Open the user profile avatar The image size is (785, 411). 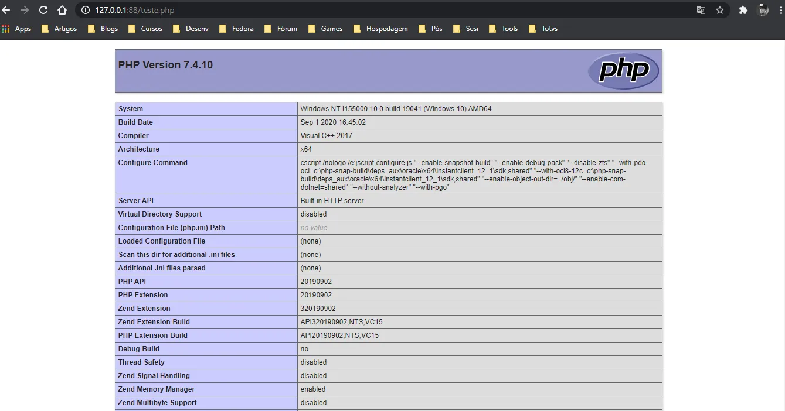point(763,10)
